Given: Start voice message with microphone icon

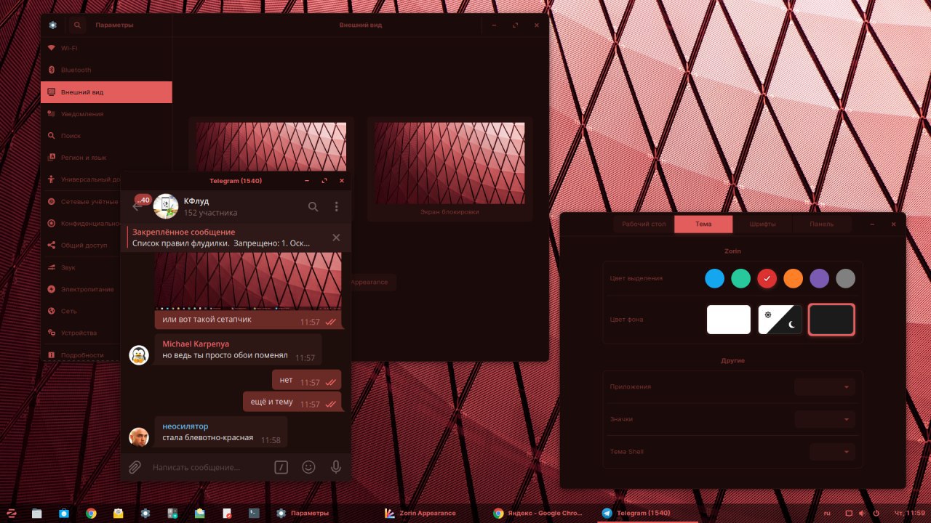Looking at the screenshot, I should [336, 467].
